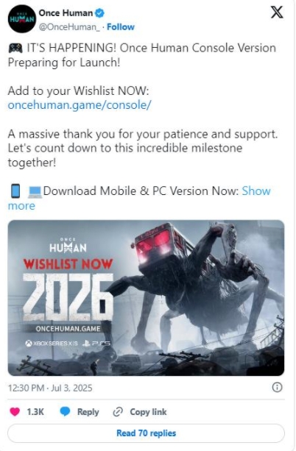Open the Once Human display name
The height and width of the screenshot is (451, 296).
(66, 13)
